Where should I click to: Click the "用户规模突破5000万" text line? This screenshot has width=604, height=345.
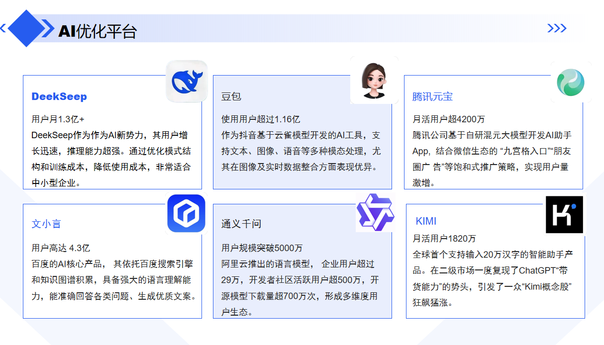click(x=262, y=248)
